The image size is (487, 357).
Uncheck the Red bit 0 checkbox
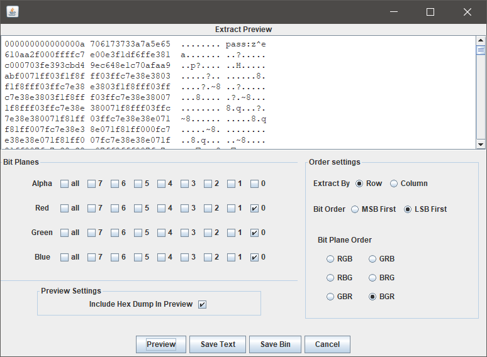pos(254,209)
